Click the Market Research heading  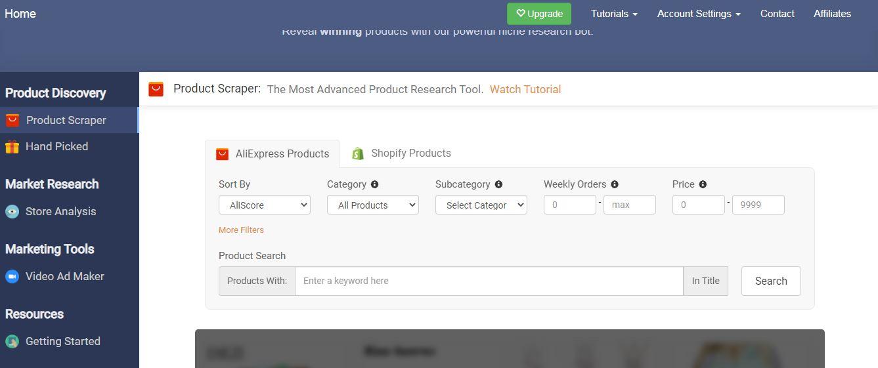52,184
